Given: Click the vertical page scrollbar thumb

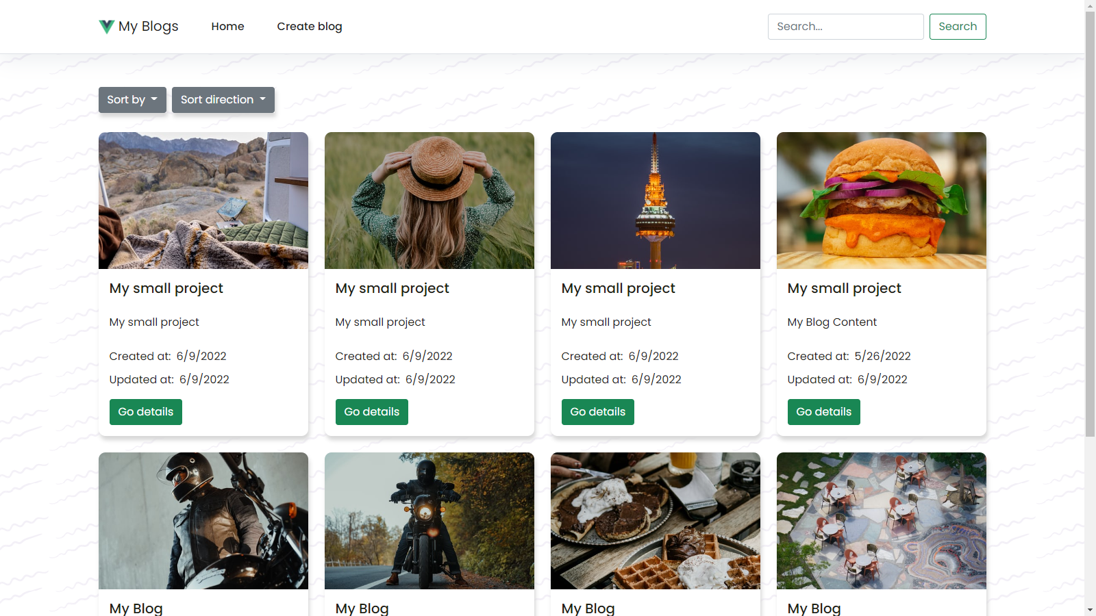Looking at the screenshot, I should click(x=1091, y=224).
